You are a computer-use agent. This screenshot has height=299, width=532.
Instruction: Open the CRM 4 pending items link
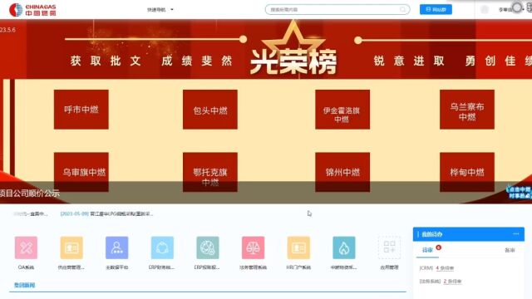coord(445,268)
